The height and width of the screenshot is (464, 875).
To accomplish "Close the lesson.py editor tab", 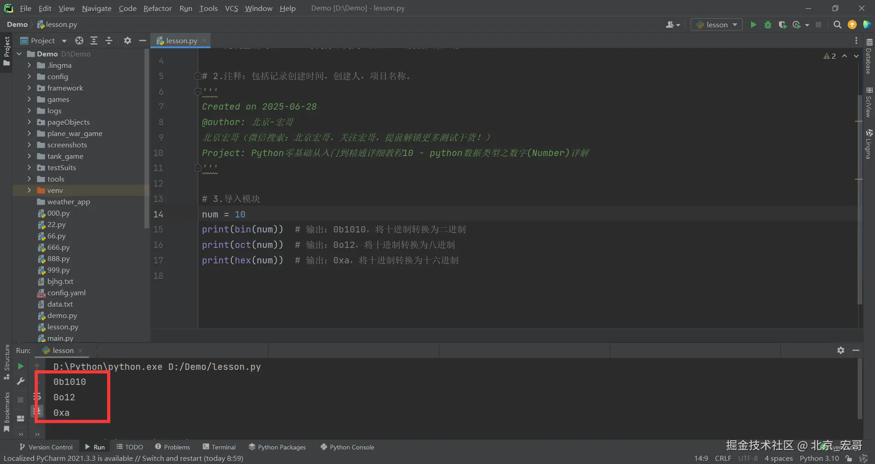I will pos(204,40).
